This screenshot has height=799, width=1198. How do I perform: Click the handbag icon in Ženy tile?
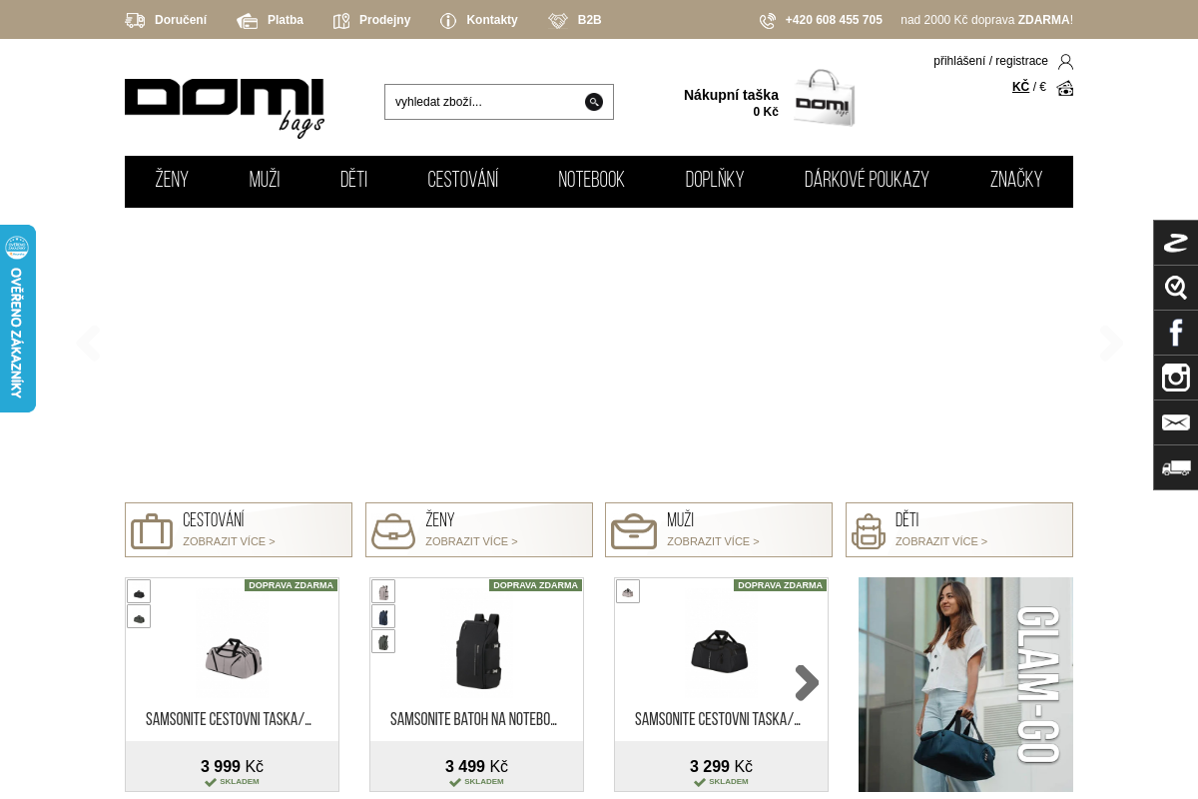(393, 530)
